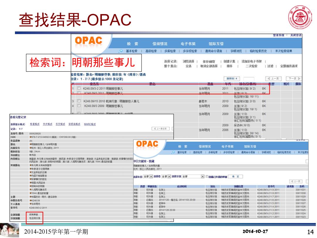Click the 二次检索 link
317x238 pixels.
click(252, 66)
